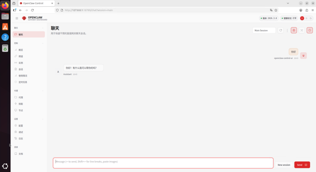Click the refresh chat icon beside Main Session
Image resolution: width=316 pixels, height=172 pixels.
[x=281, y=30]
